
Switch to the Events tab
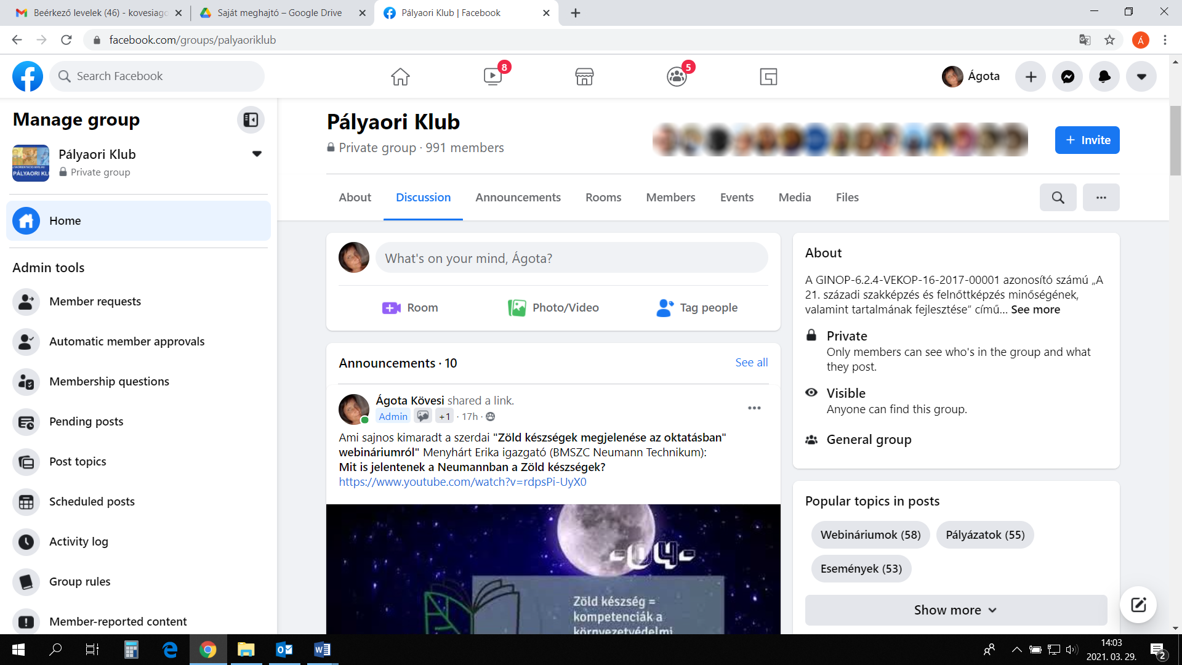(x=737, y=198)
